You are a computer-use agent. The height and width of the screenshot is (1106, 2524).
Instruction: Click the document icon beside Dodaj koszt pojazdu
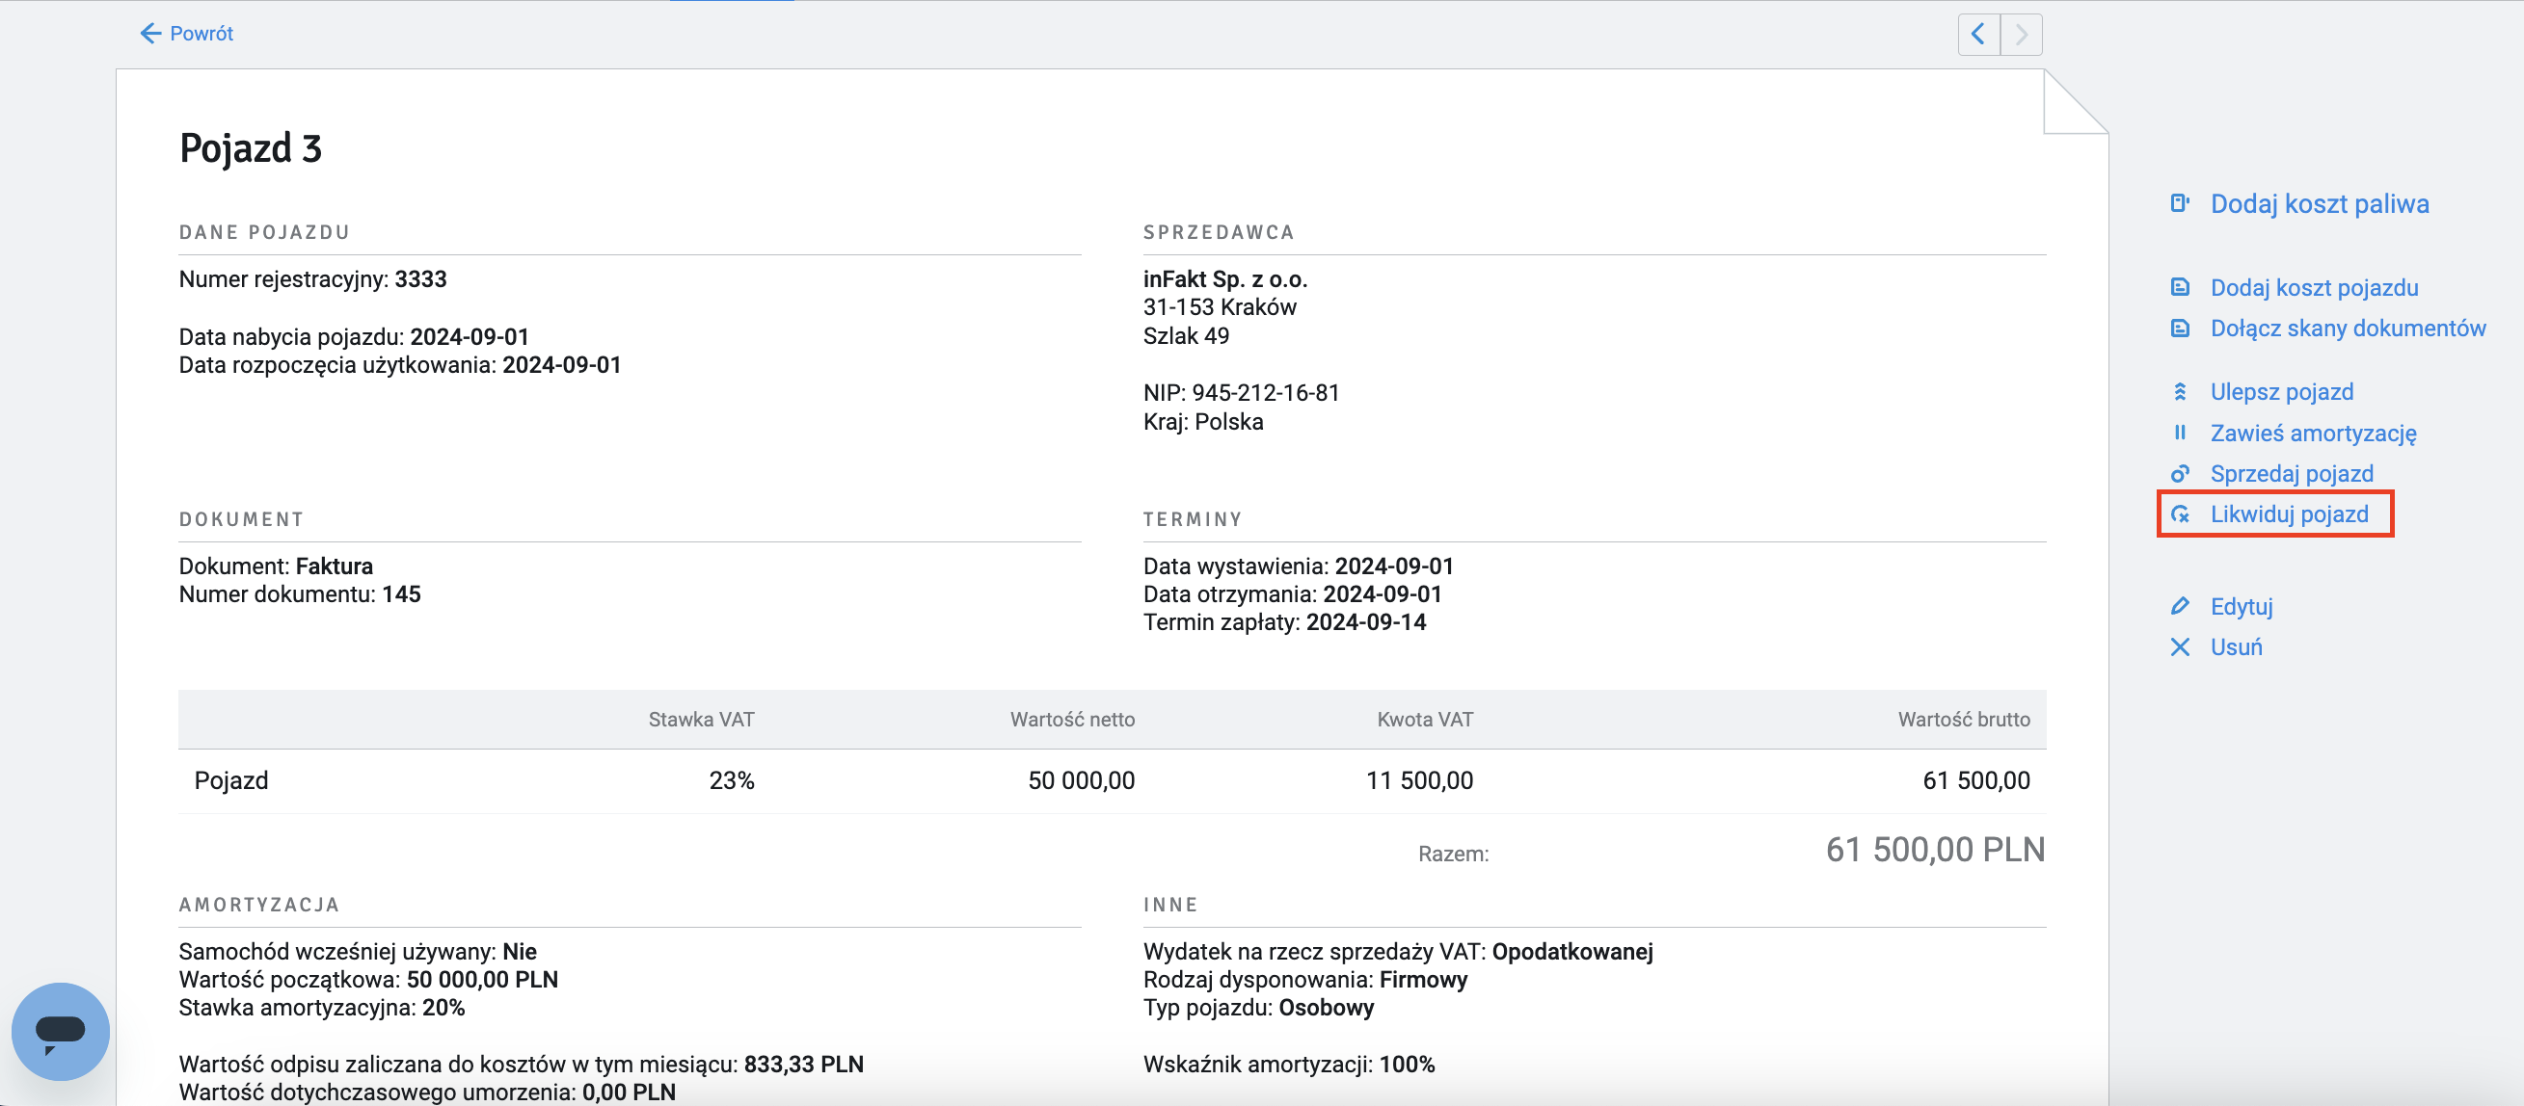tap(2179, 288)
